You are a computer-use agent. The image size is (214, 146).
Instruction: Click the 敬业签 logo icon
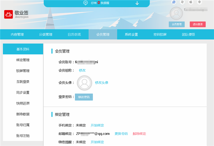[x=8, y=14]
